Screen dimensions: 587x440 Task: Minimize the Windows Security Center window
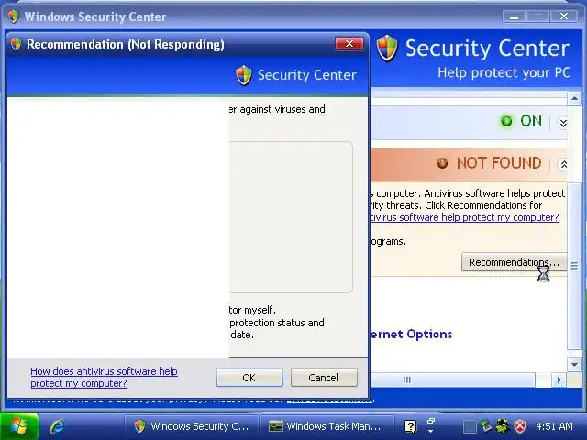click(x=514, y=16)
